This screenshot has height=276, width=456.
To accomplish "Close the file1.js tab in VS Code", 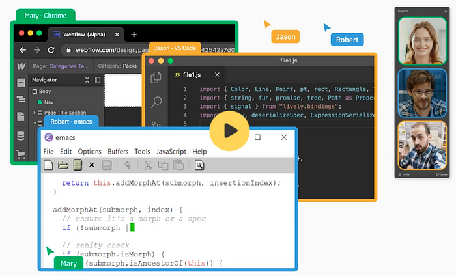I will point(217,75).
